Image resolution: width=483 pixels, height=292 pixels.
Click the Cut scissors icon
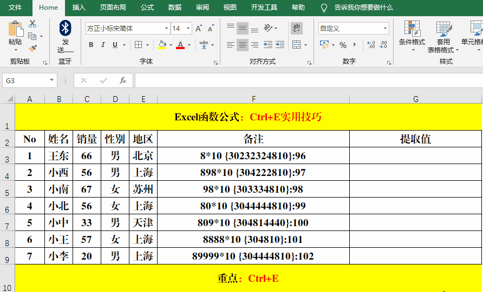click(32, 24)
